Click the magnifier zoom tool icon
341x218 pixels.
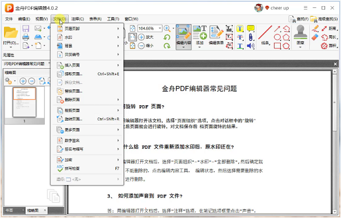tap(167, 28)
